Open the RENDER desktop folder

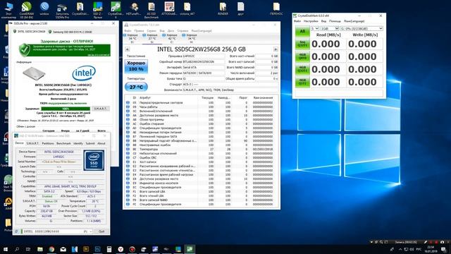tap(223, 8)
